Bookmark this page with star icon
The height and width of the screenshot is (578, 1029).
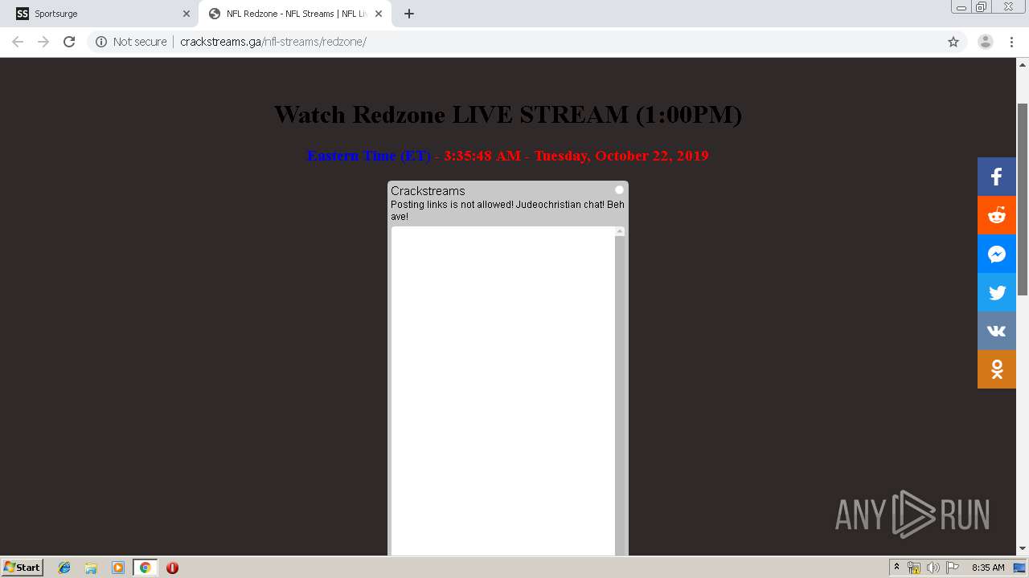[953, 42]
